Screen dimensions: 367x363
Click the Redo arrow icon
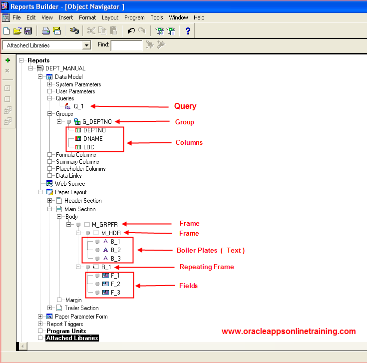coord(142,30)
